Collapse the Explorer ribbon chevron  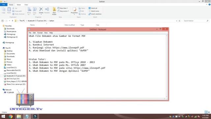tap(207, 5)
